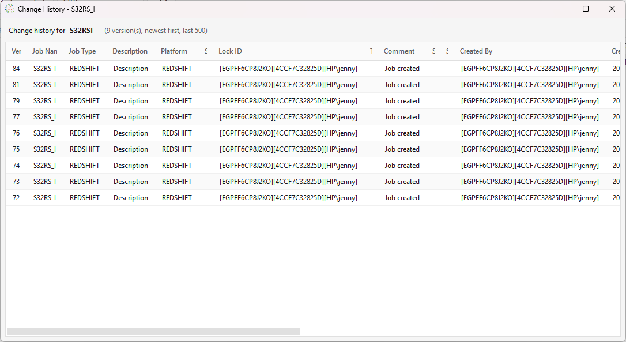Click S32RS_I job name in version 84 row
Screen dimensions: 626x342
pos(45,68)
